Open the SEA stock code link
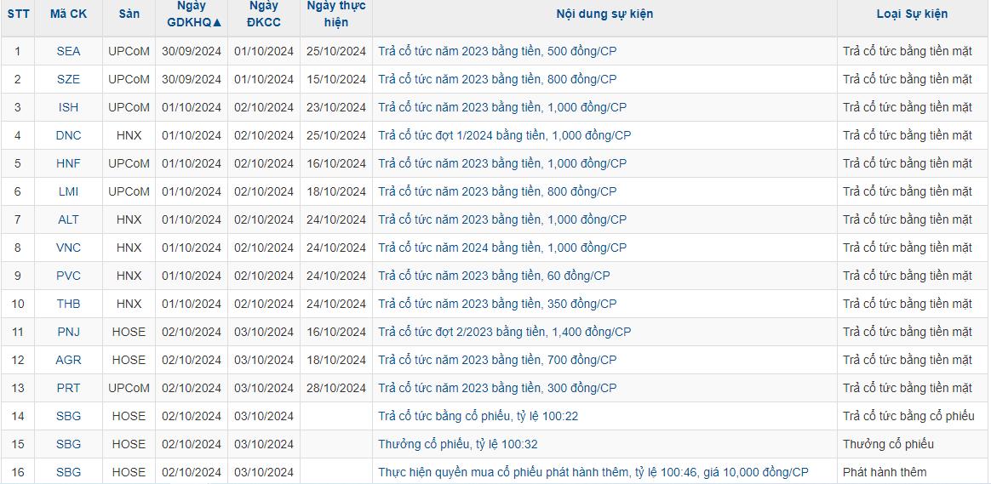This screenshot has height=484, width=991. pos(68,51)
